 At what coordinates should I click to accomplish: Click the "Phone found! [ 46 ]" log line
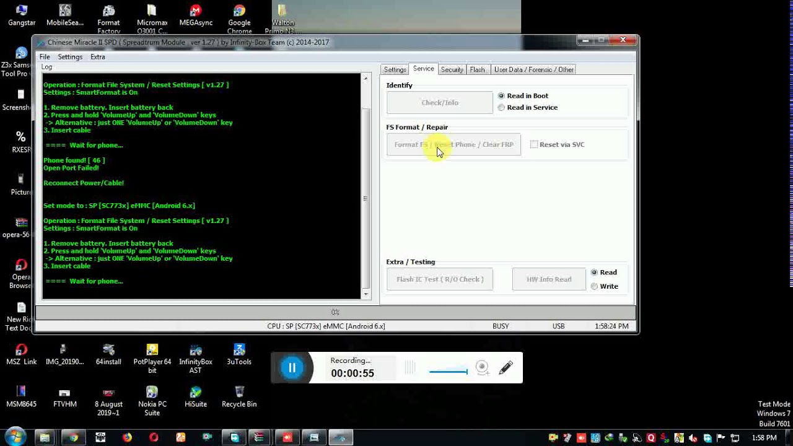[x=74, y=160]
